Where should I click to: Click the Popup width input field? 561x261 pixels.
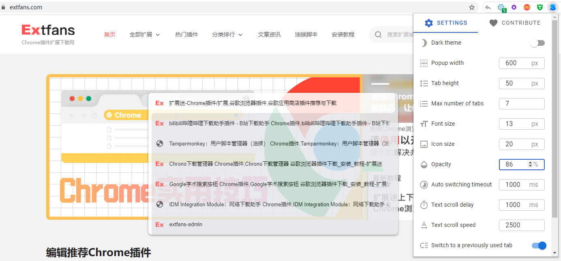pyautogui.click(x=522, y=63)
